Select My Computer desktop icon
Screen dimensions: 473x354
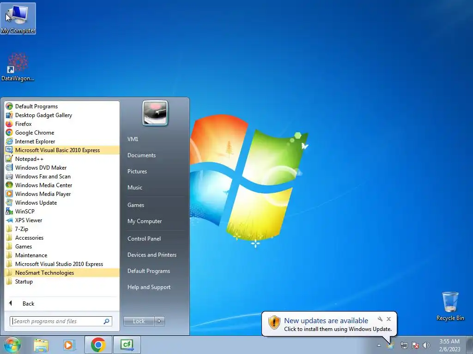pyautogui.click(x=18, y=18)
